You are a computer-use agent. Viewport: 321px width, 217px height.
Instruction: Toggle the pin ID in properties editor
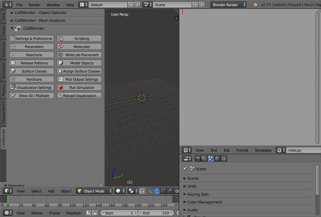point(185,169)
